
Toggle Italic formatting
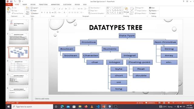(45, 12)
